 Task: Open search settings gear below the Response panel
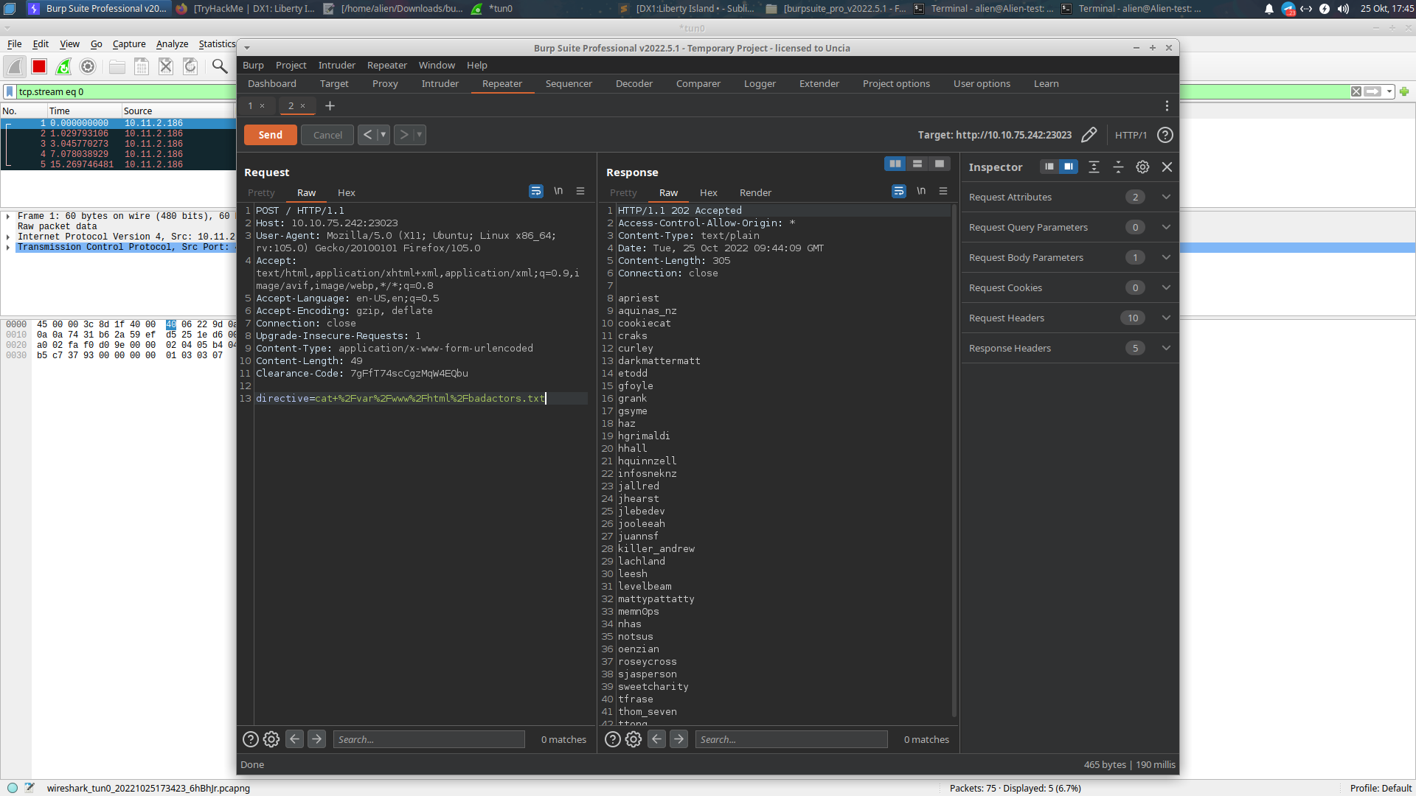634,739
